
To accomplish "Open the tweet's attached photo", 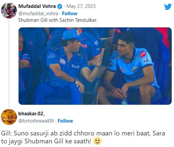I will click(x=95, y=66).
